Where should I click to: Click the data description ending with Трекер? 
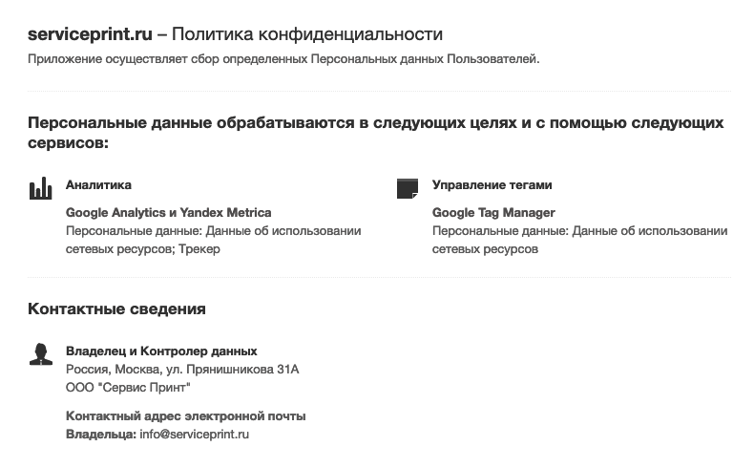click(x=213, y=240)
